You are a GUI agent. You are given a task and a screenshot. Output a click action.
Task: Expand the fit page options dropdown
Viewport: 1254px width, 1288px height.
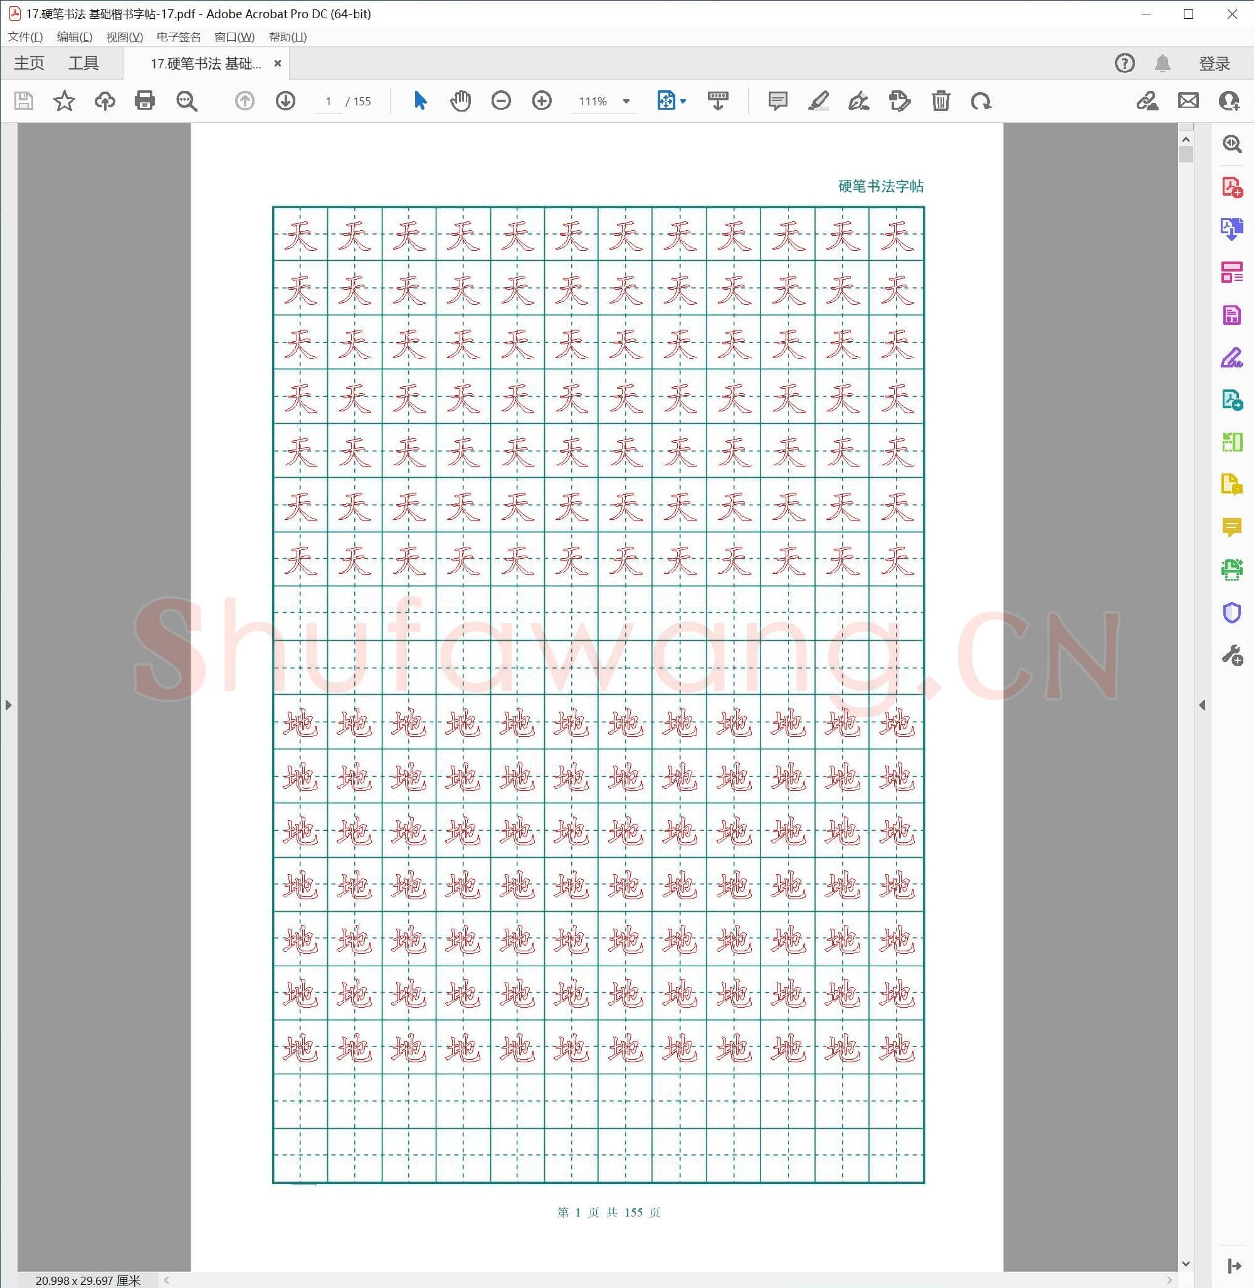click(x=683, y=102)
